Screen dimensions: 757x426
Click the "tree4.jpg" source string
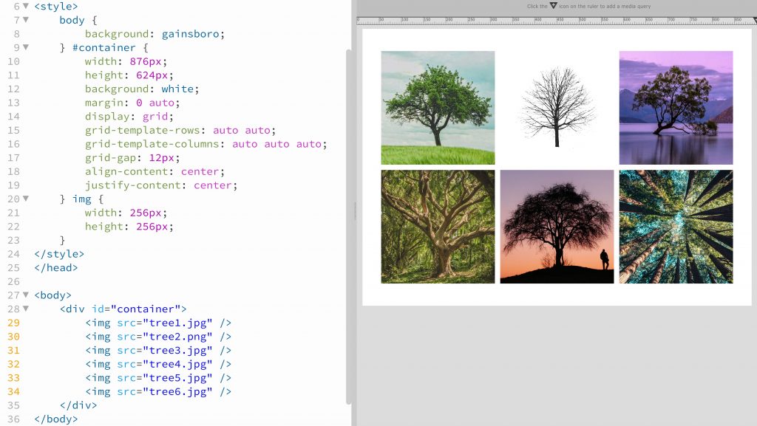pos(177,364)
